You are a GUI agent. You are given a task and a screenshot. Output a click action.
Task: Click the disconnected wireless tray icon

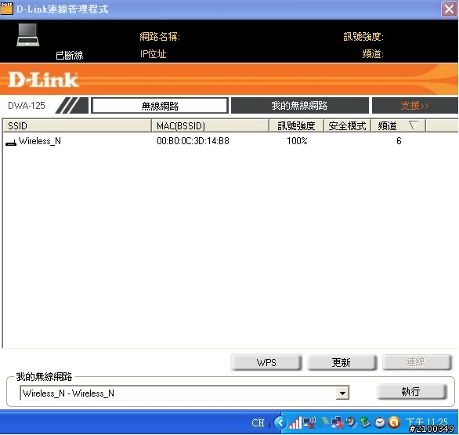click(309, 422)
